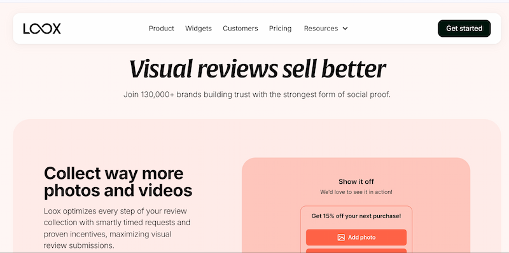
Task: Click 'We'd love to see it in action!' text
Action: pyautogui.click(x=356, y=192)
